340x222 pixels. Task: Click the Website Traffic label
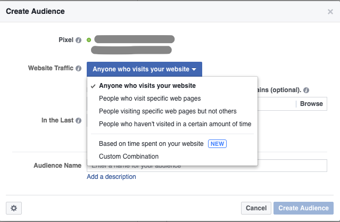(51, 68)
